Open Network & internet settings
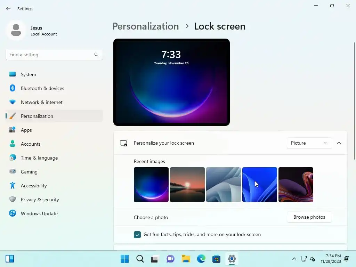This screenshot has width=356, height=267. click(54, 102)
